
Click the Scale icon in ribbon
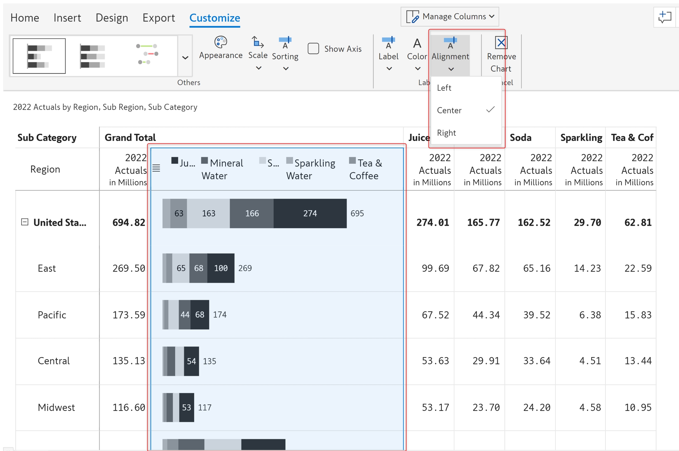tap(258, 42)
